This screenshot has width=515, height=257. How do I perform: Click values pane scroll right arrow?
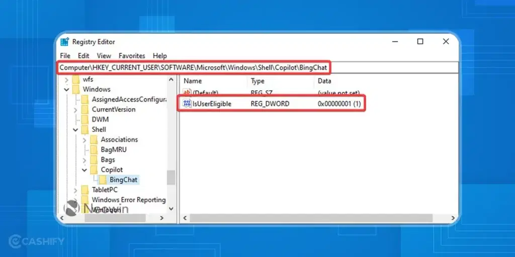(453, 218)
